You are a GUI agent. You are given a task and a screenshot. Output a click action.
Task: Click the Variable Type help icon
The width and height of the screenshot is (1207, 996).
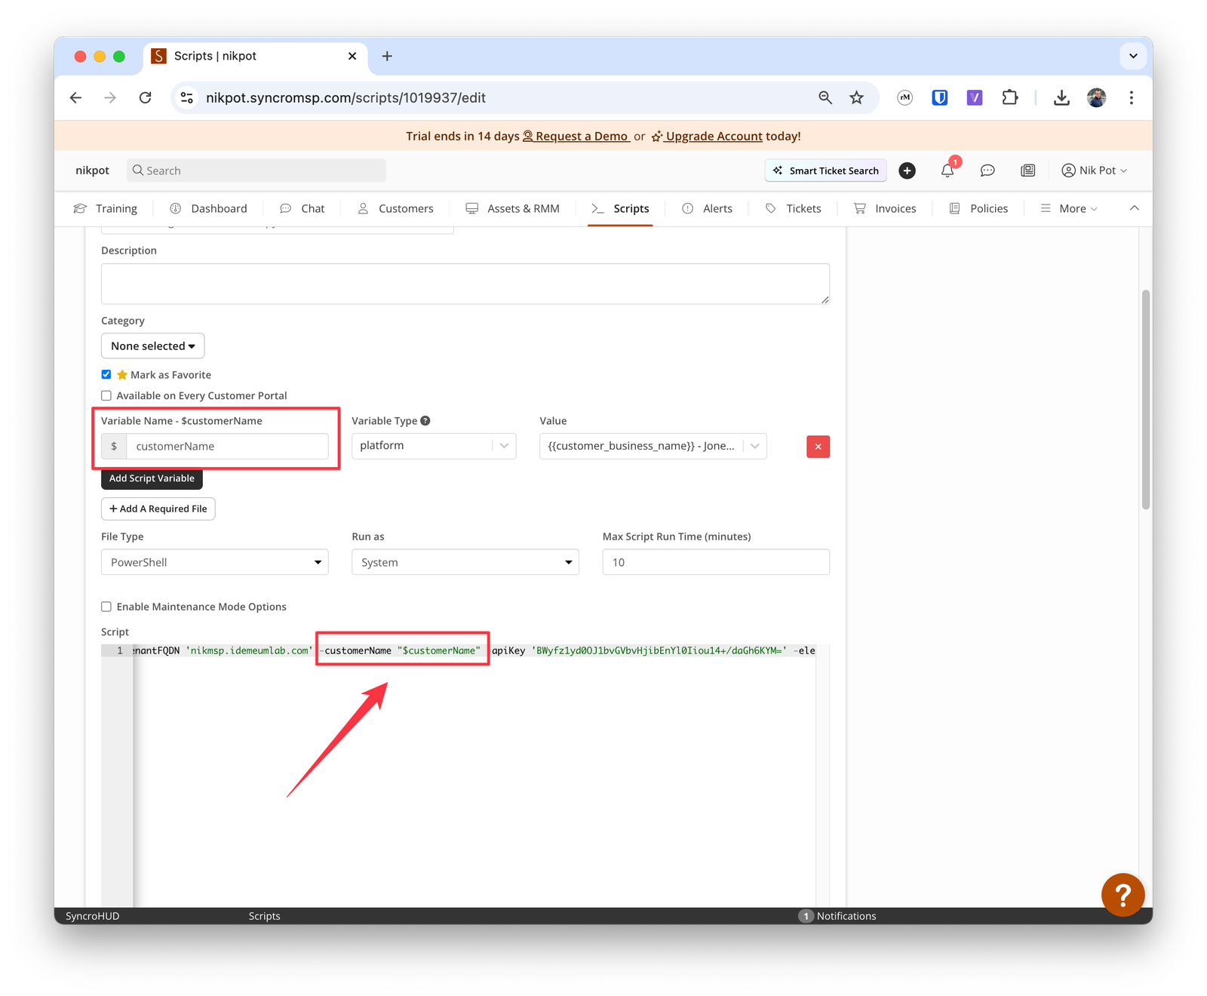pyautogui.click(x=425, y=421)
